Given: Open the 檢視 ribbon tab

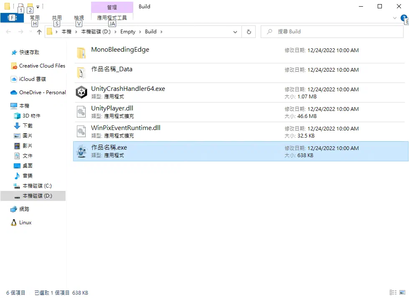Looking at the screenshot, I should point(79,18).
